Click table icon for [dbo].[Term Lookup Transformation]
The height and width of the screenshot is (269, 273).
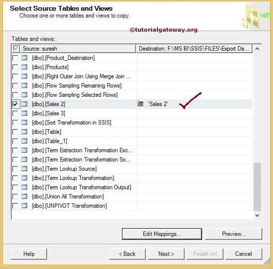[24, 178]
